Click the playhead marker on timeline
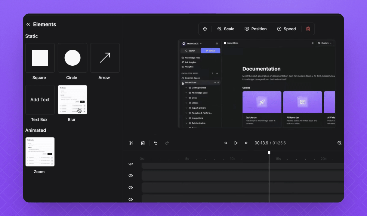Viewport: 367px width, 216px height. tap(269, 153)
